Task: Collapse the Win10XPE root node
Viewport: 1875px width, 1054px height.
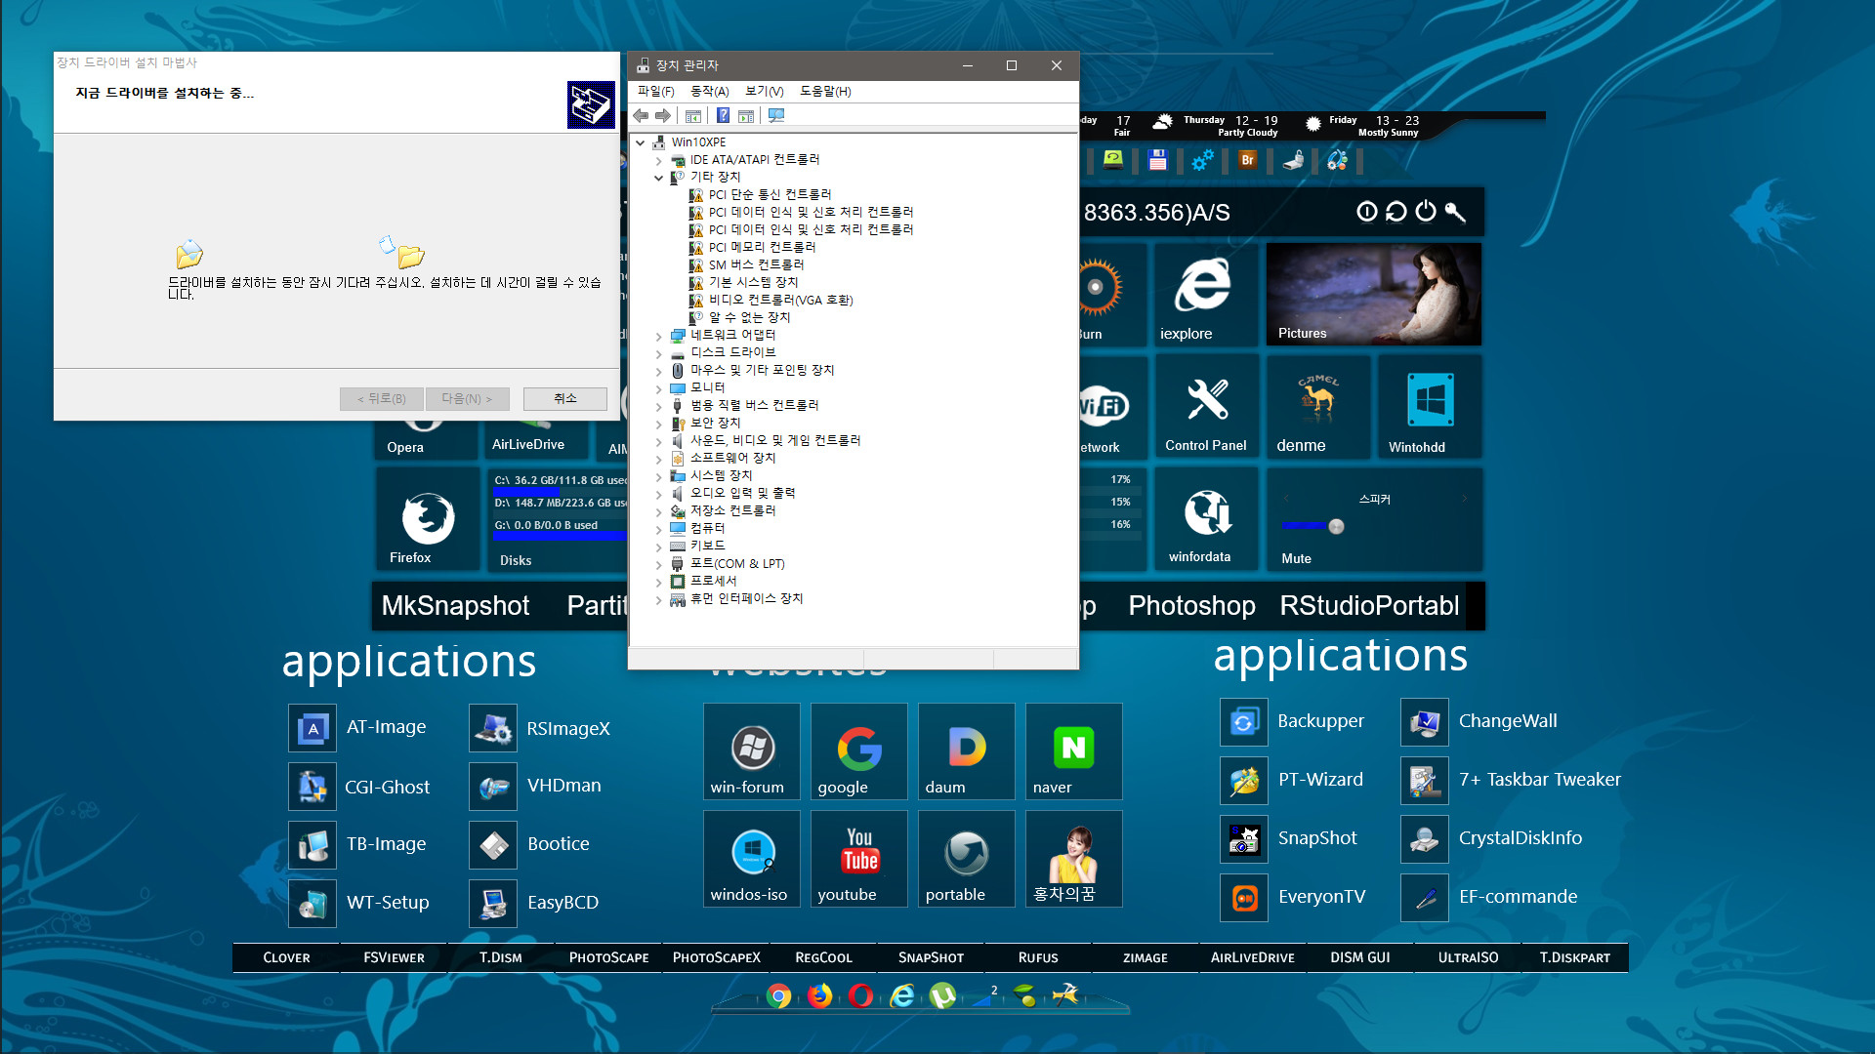Action: (641, 142)
